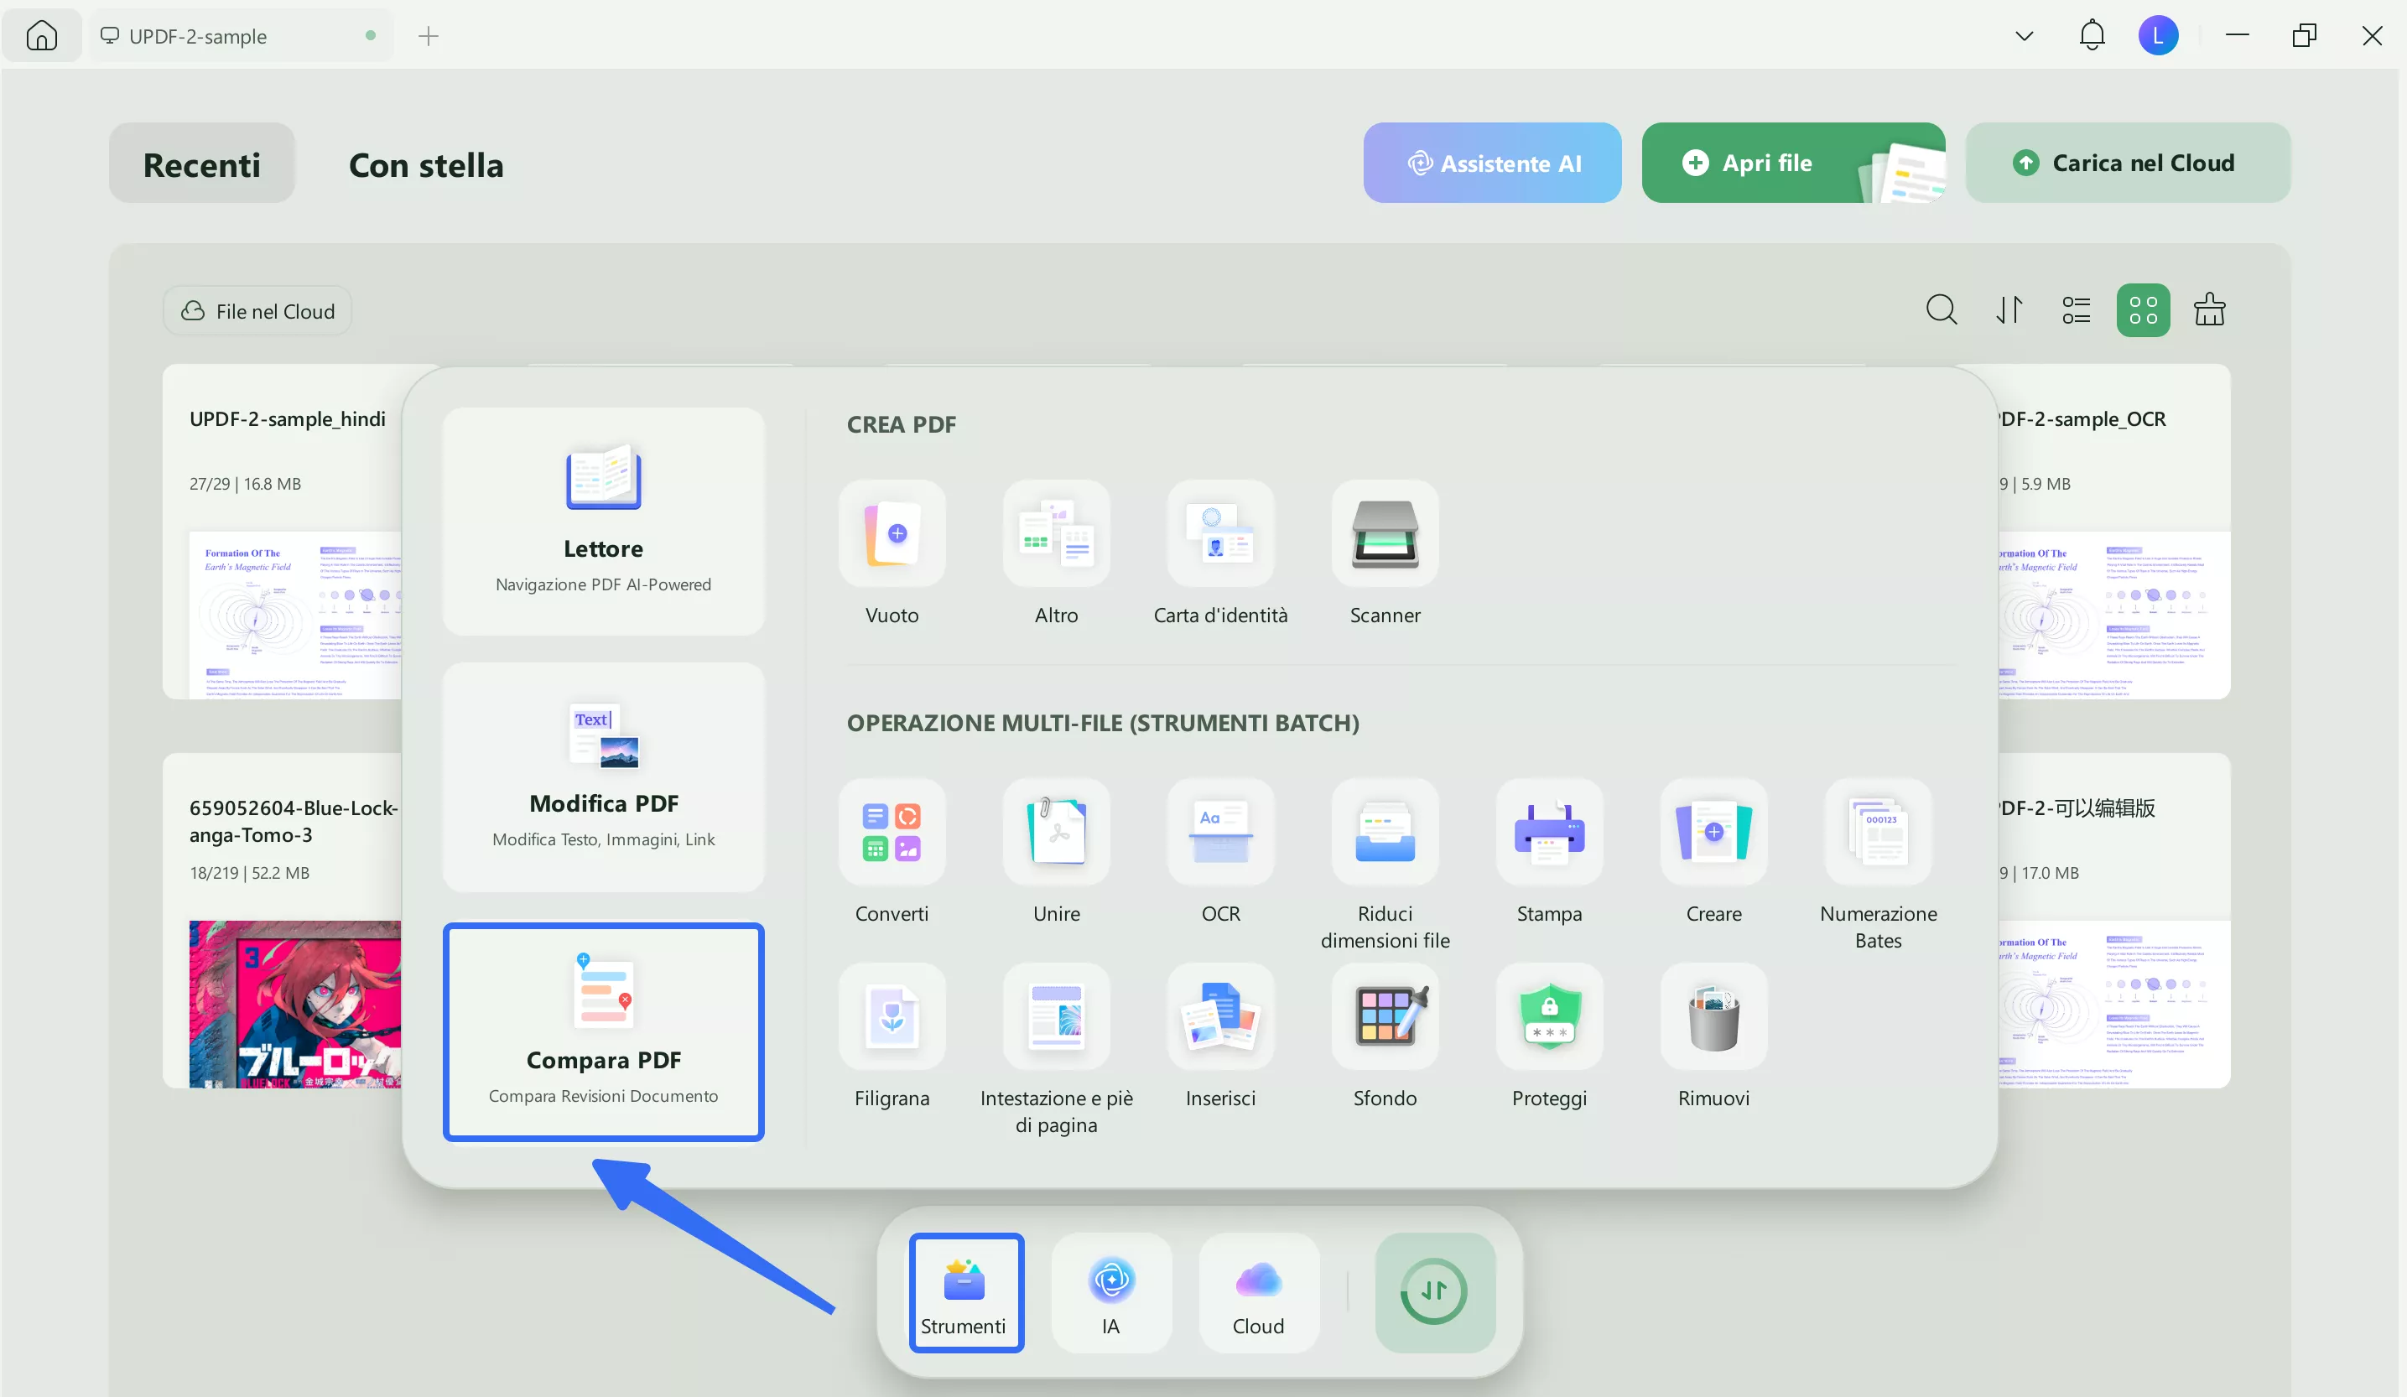Viewport: 2407px width, 1397px height.
Task: Open the Stampa print tool
Action: 1548,833
